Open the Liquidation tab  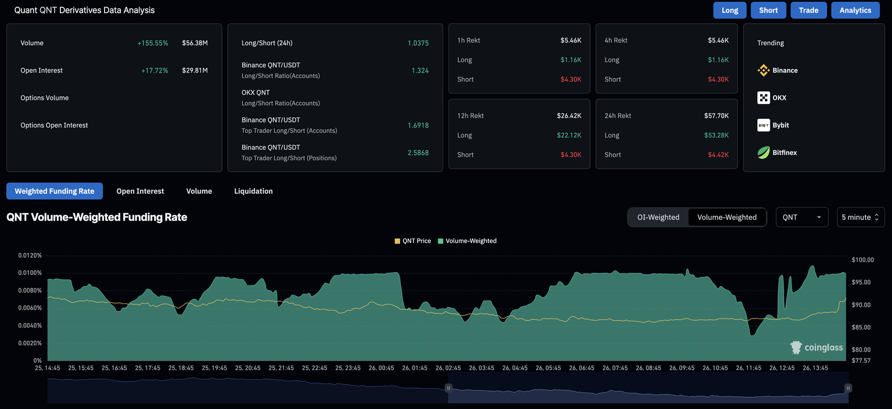(x=253, y=191)
